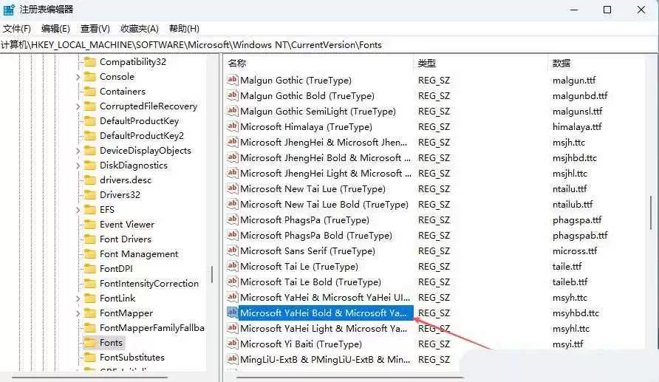Select Microsoft YaHei & Microsoft YaHei UI value
This screenshot has width=659, height=382.
325,298
